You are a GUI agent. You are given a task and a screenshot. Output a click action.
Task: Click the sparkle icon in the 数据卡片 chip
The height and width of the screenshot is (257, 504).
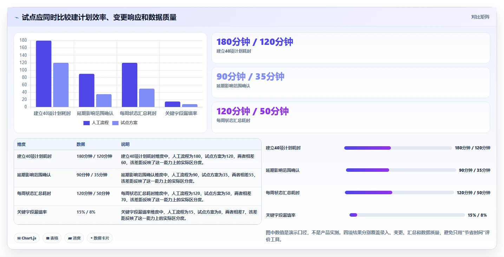[91, 238]
